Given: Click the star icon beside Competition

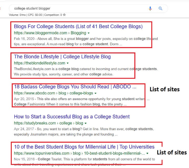Looking at the screenshot, I should [64, 15].
